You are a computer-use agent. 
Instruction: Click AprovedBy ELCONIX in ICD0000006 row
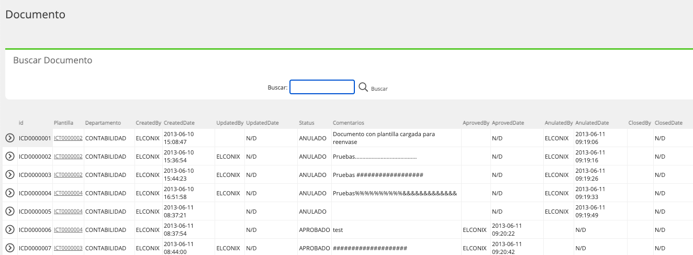click(475, 230)
